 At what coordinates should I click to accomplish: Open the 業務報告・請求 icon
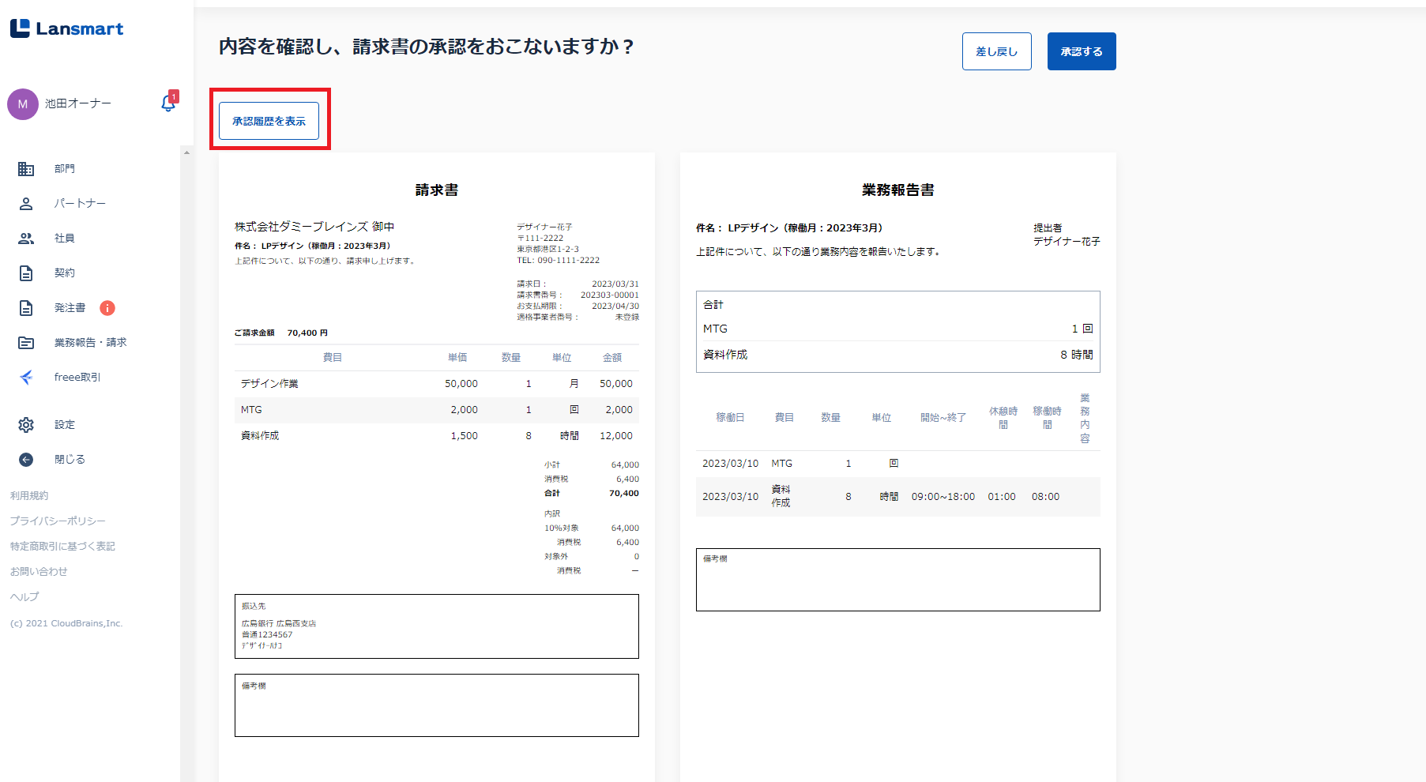pyautogui.click(x=26, y=343)
